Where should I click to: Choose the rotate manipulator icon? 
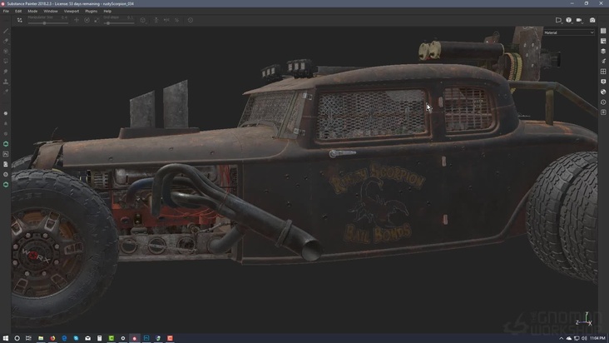coord(87,20)
